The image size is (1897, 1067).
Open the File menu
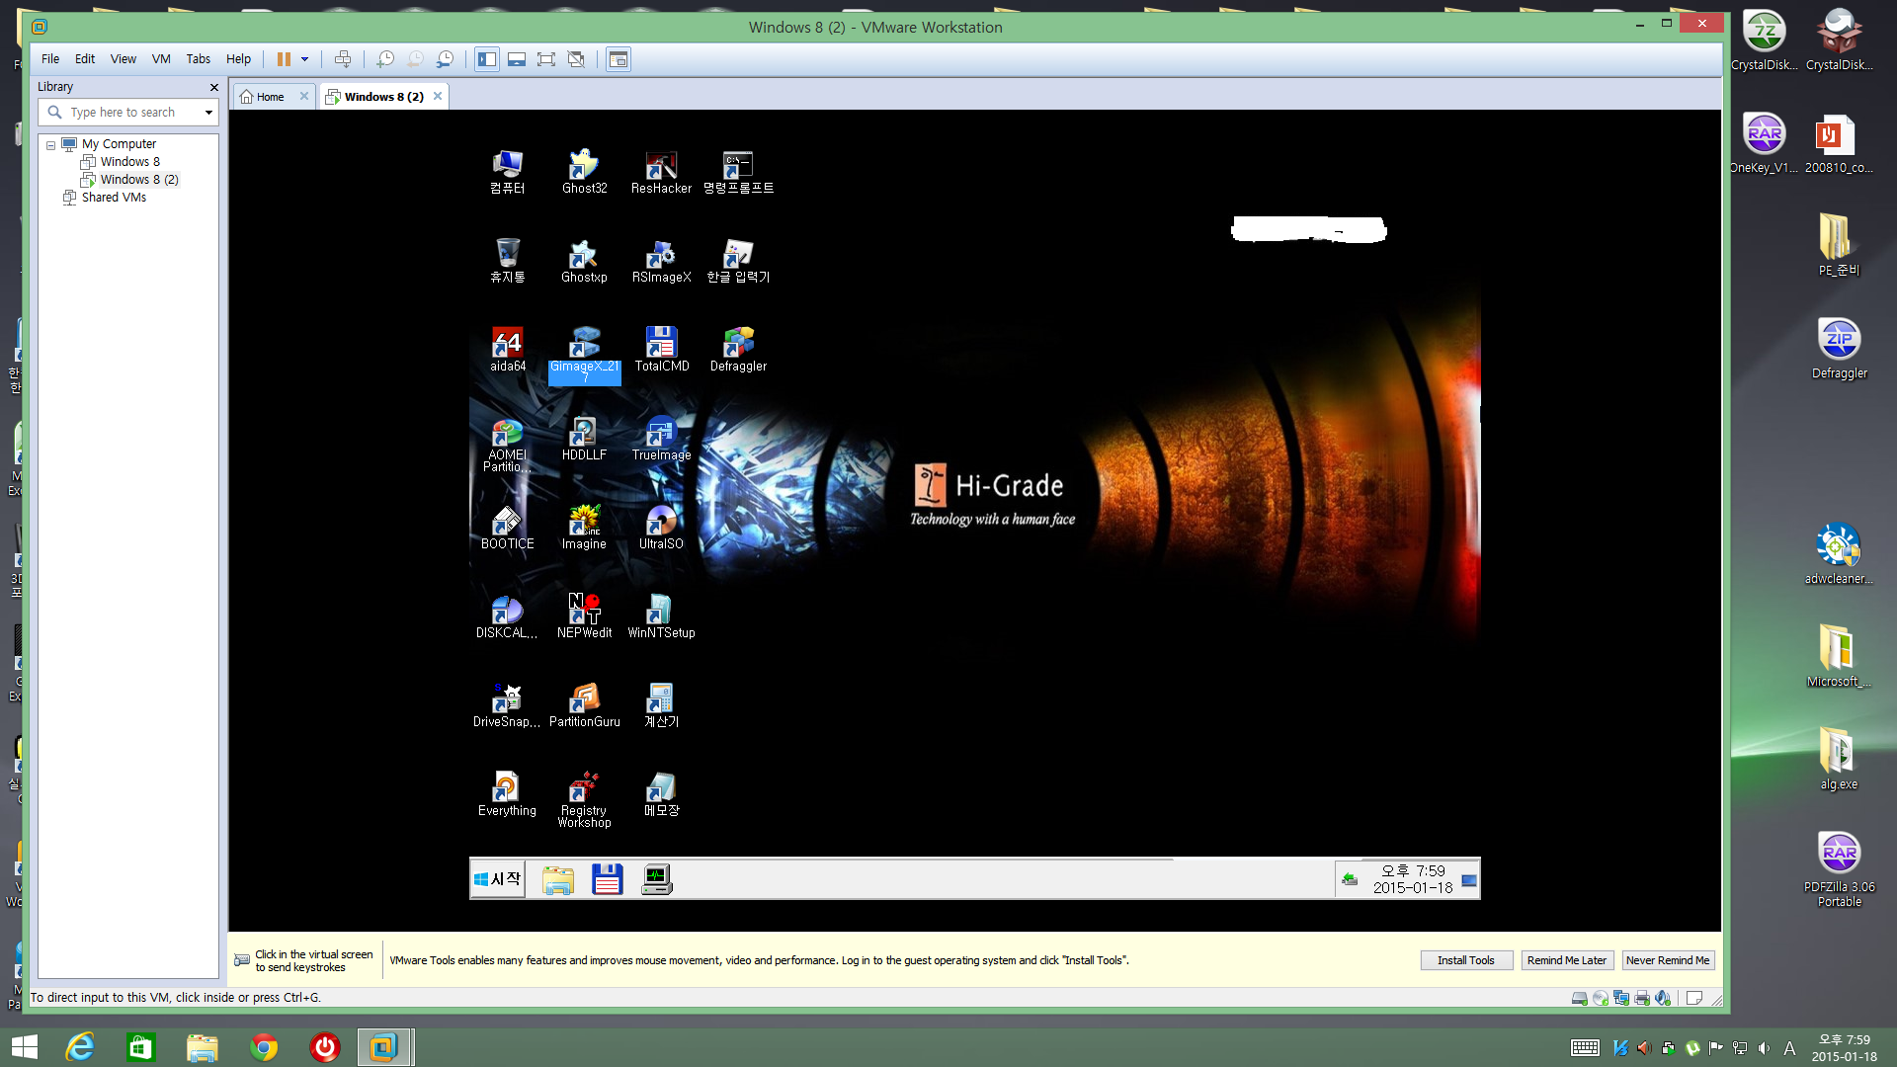[50, 59]
